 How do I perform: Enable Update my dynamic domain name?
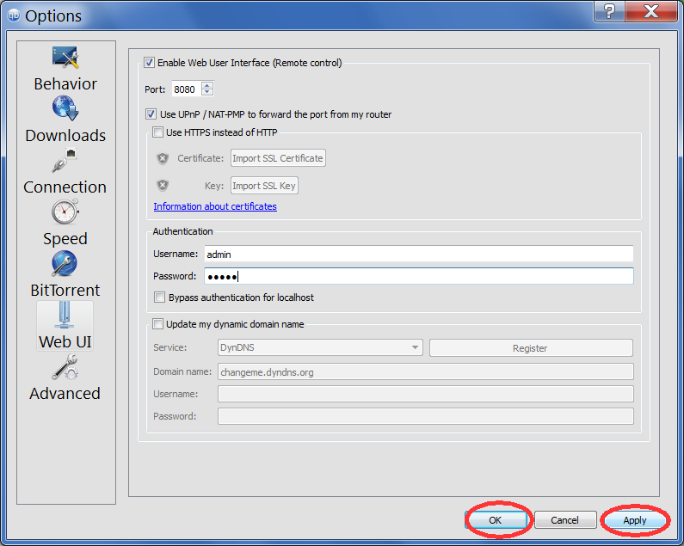pos(157,324)
